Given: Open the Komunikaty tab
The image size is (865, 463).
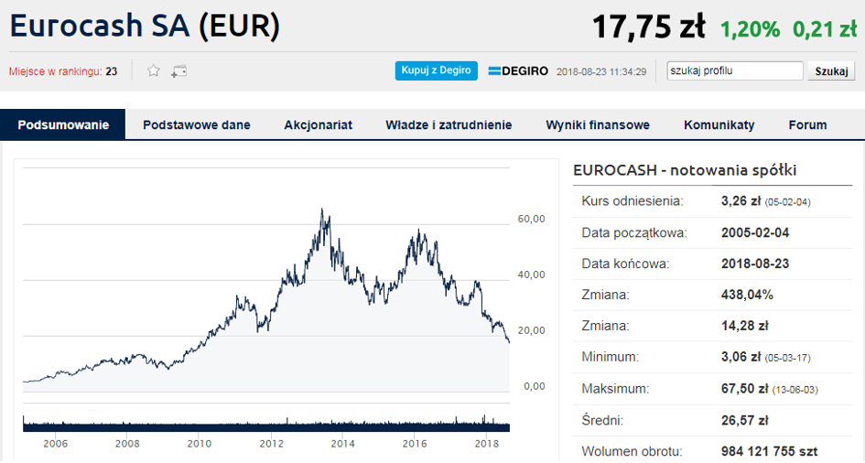Looking at the screenshot, I should coord(719,125).
